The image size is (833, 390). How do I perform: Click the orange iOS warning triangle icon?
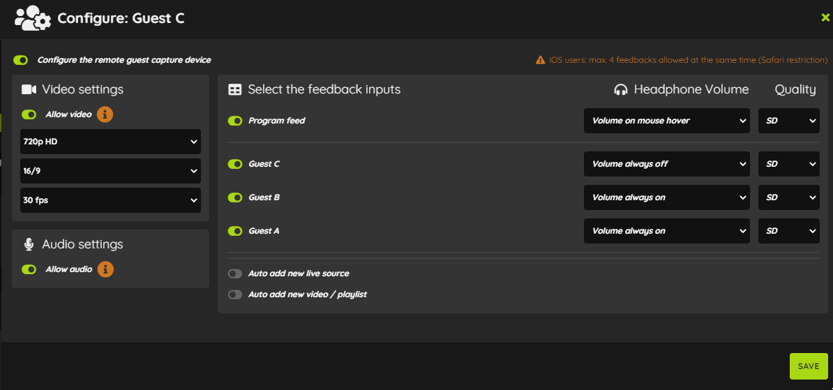(x=540, y=60)
